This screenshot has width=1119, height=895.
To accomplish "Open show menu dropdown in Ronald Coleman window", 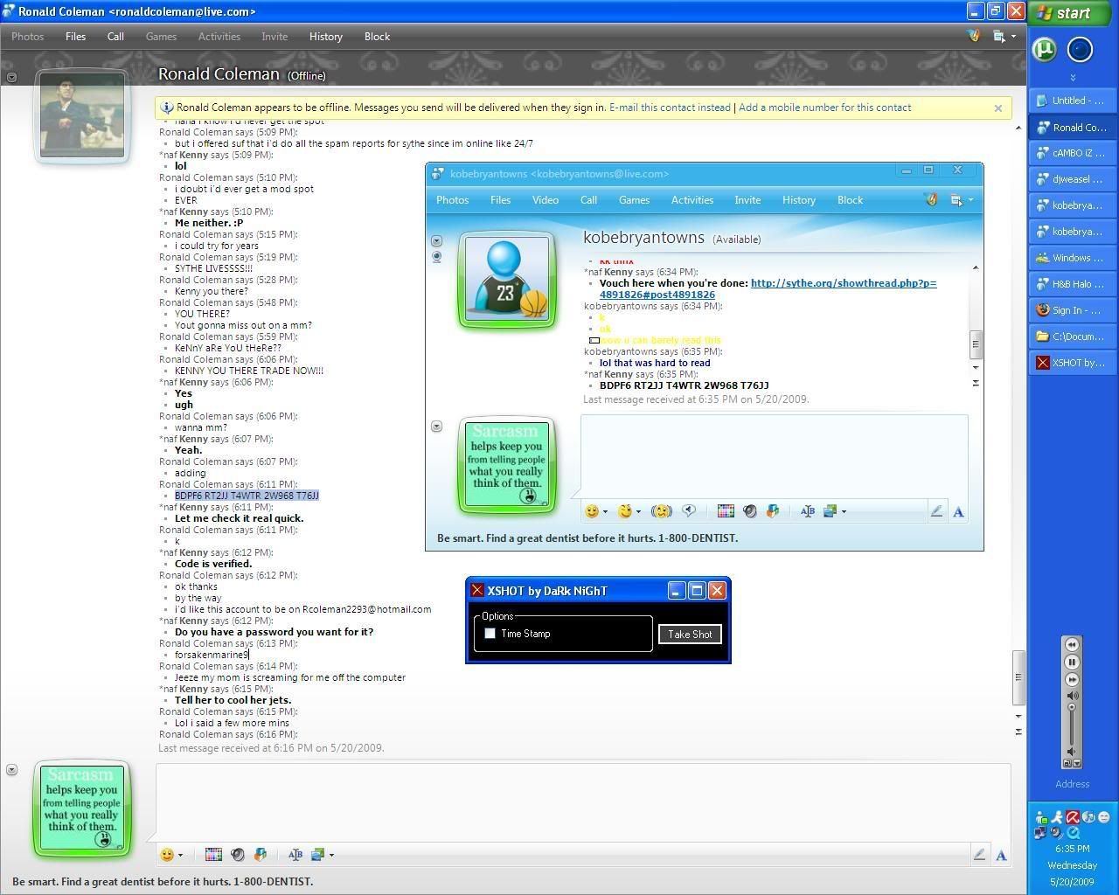I will click(x=1004, y=37).
